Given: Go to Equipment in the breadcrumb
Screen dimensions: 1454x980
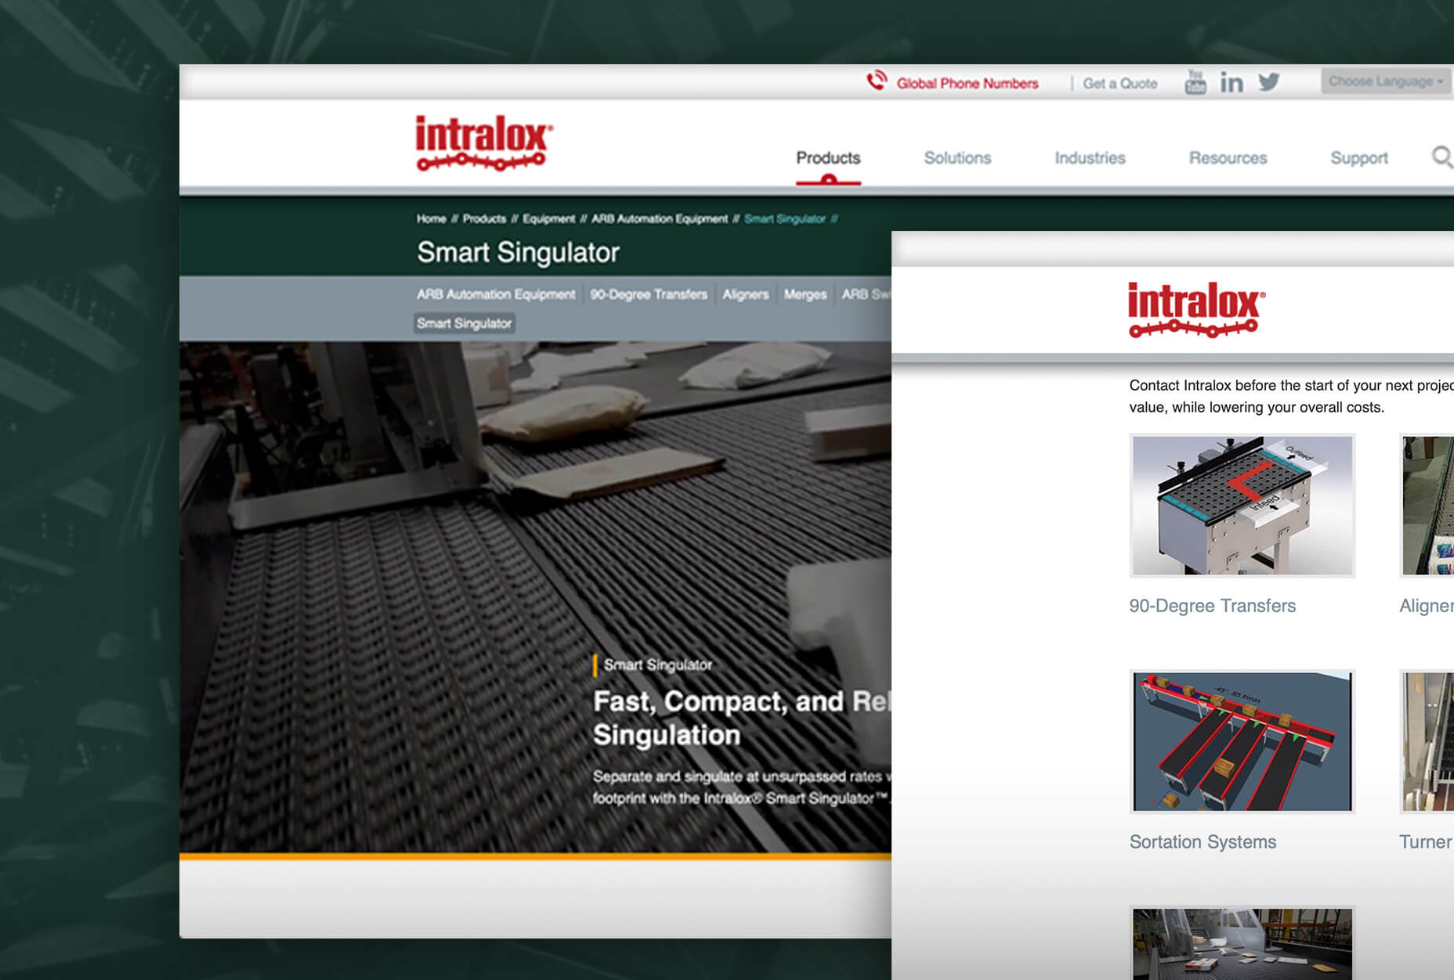Looking at the screenshot, I should [x=548, y=219].
